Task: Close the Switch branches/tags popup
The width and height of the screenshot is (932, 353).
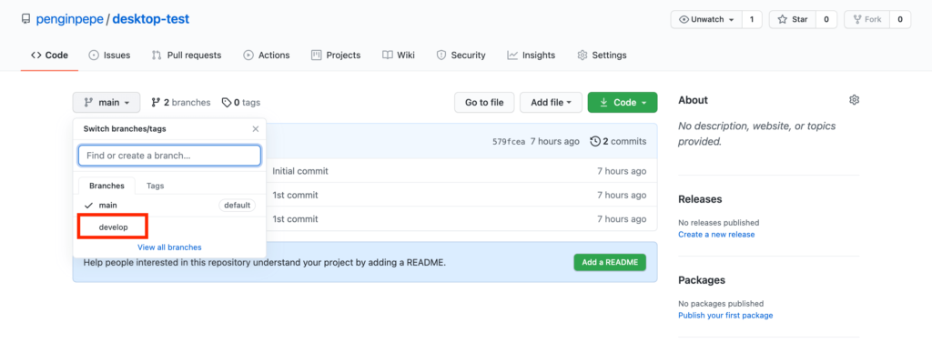Action: point(256,129)
